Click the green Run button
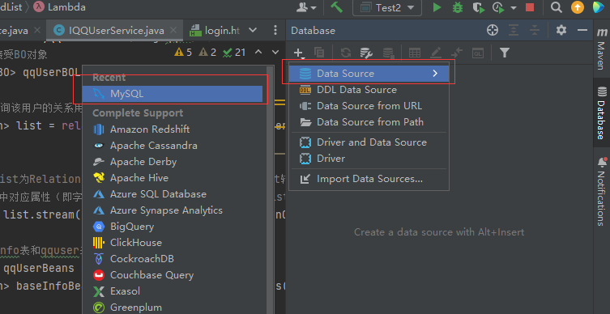Image resolution: width=610 pixels, height=314 pixels. click(437, 7)
